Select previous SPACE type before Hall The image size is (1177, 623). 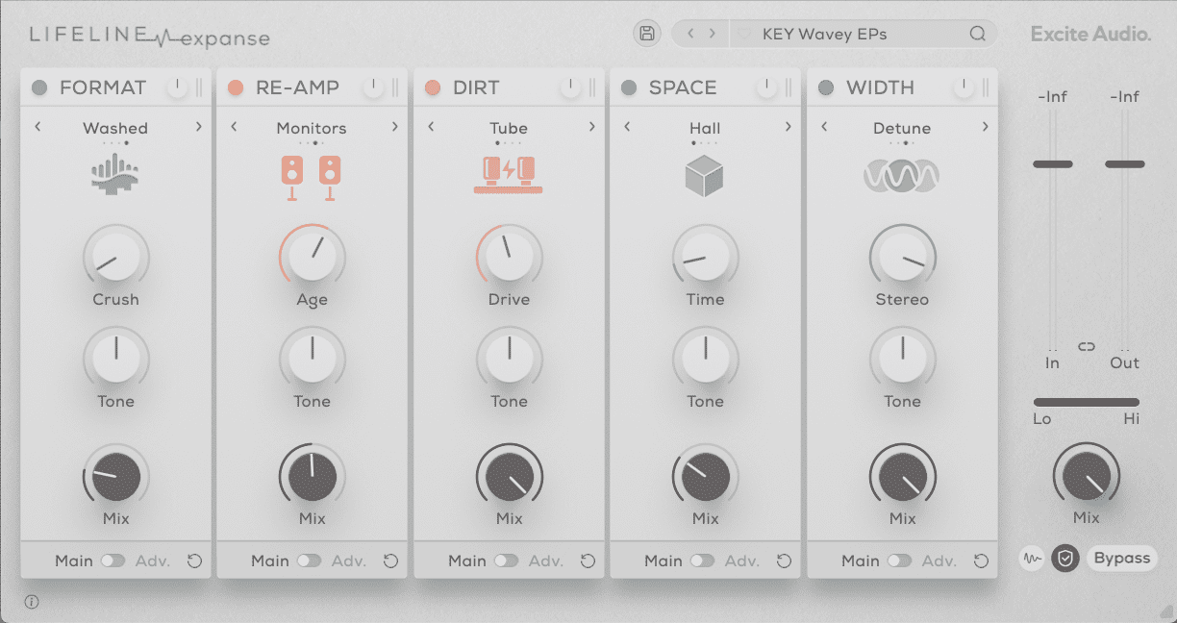click(627, 126)
